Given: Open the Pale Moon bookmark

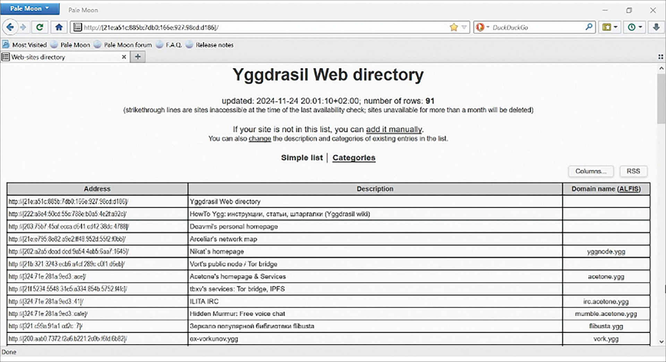Looking at the screenshot, I should pos(70,45).
